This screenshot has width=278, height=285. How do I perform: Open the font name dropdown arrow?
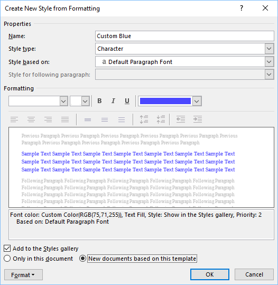[63, 101]
